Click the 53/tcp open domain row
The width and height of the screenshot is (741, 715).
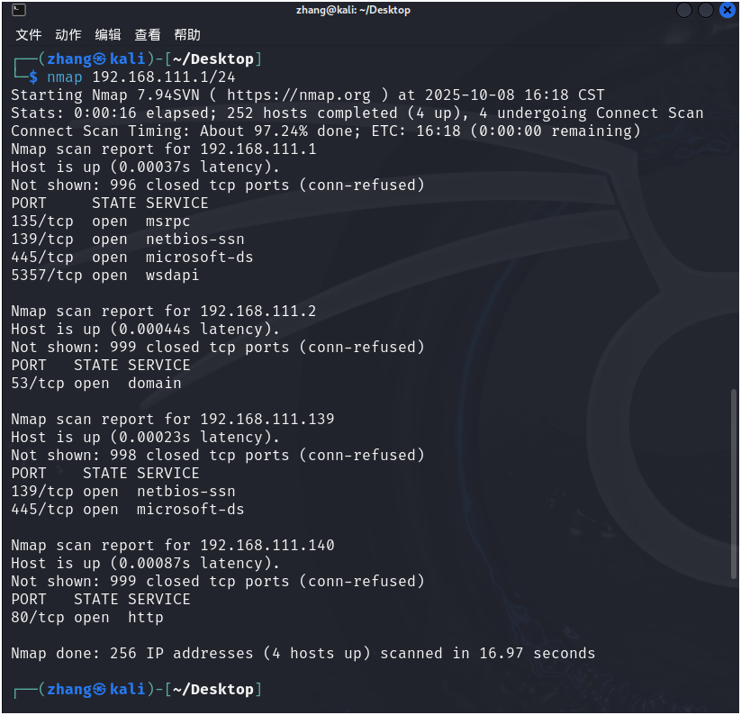point(96,384)
